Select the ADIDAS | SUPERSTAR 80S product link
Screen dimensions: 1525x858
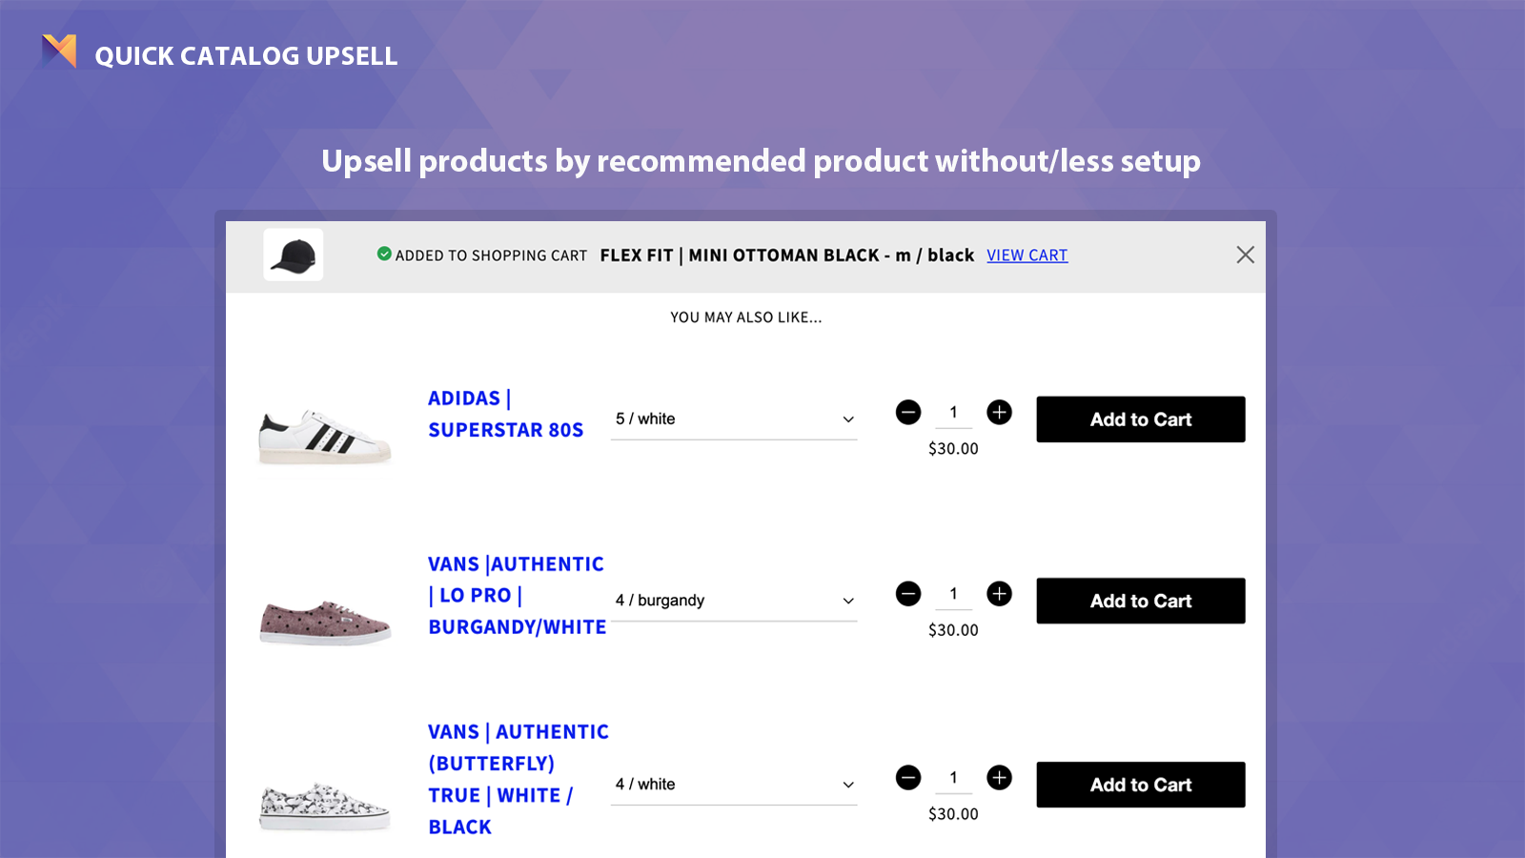[507, 414]
